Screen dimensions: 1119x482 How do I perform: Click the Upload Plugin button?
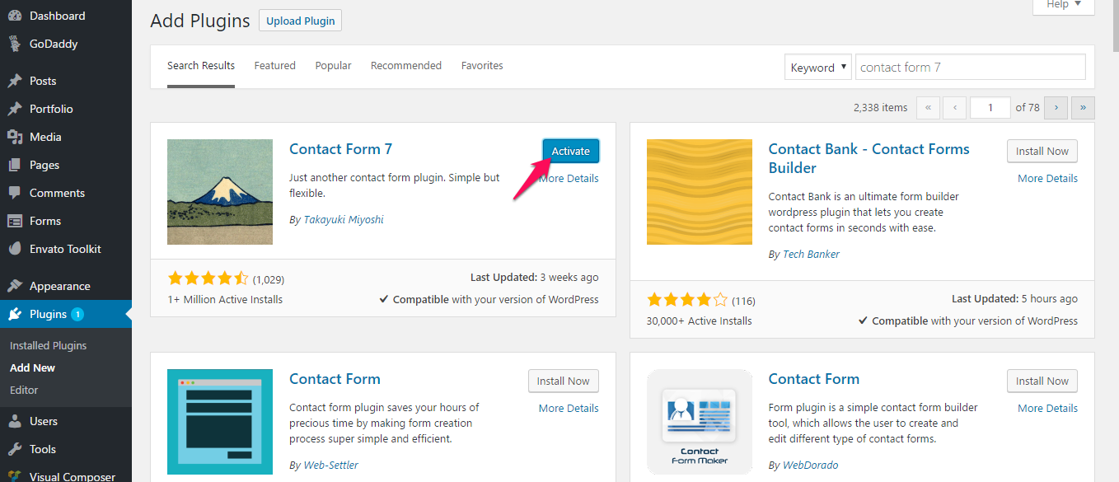(300, 21)
